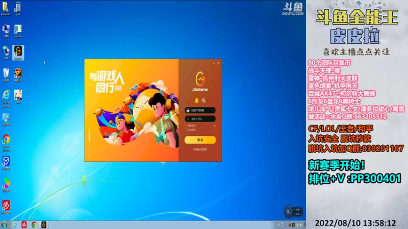The image size is (408, 229).
Task: Select the green spreadsheet-like shortcut icon
Action: [18, 31]
